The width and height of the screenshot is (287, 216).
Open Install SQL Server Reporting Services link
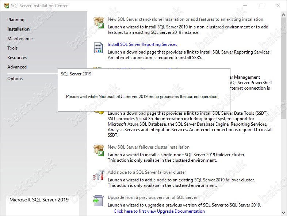[x=142, y=44]
